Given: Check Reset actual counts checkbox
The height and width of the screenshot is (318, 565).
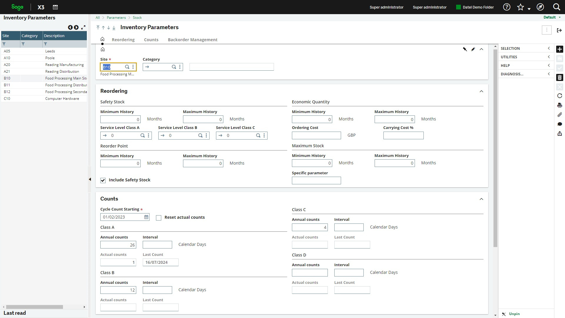Looking at the screenshot, I should (159, 218).
